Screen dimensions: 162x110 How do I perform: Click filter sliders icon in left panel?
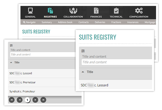tap(11, 45)
